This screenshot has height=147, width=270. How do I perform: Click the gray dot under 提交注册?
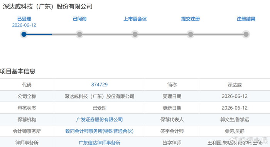pos(191,34)
